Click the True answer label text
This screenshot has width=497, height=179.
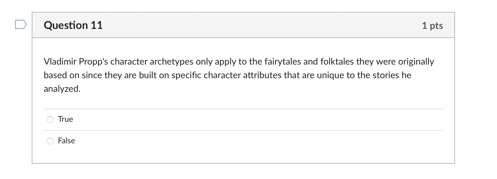click(x=65, y=119)
